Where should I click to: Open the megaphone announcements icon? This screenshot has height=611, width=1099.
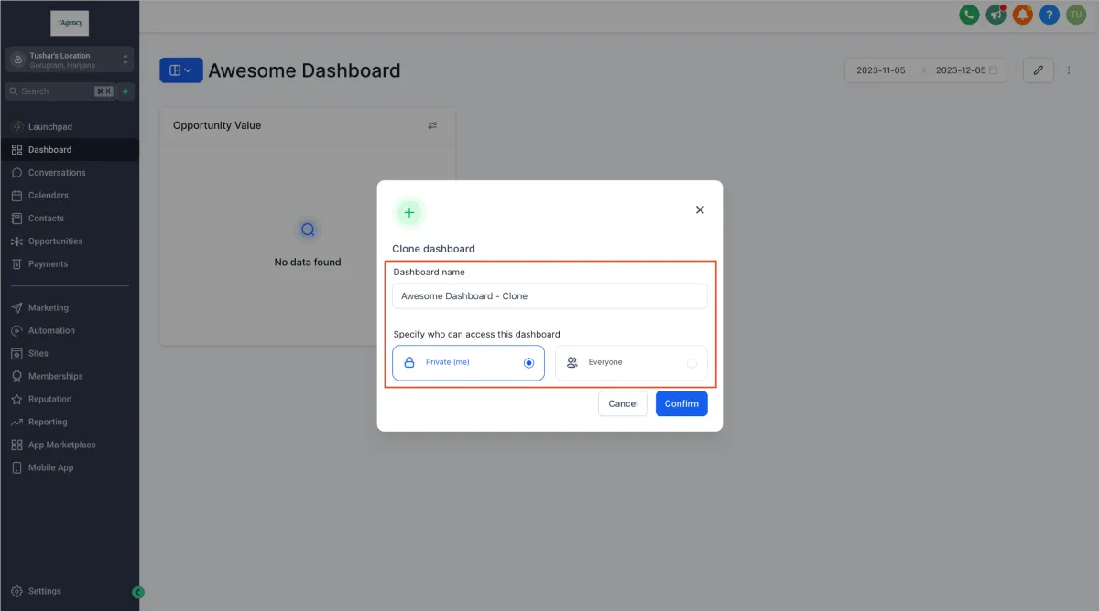pyautogui.click(x=996, y=15)
